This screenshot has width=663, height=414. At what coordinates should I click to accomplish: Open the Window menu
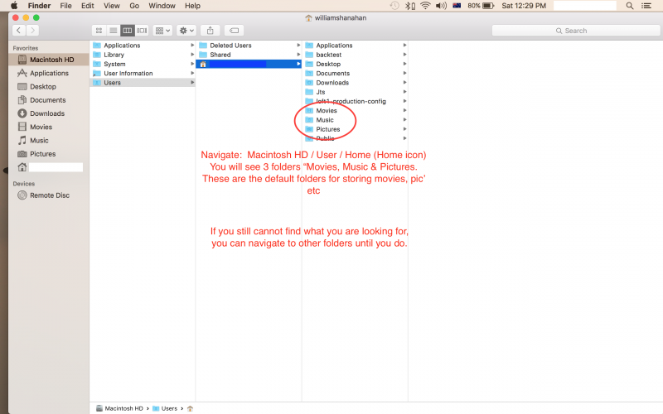162,6
